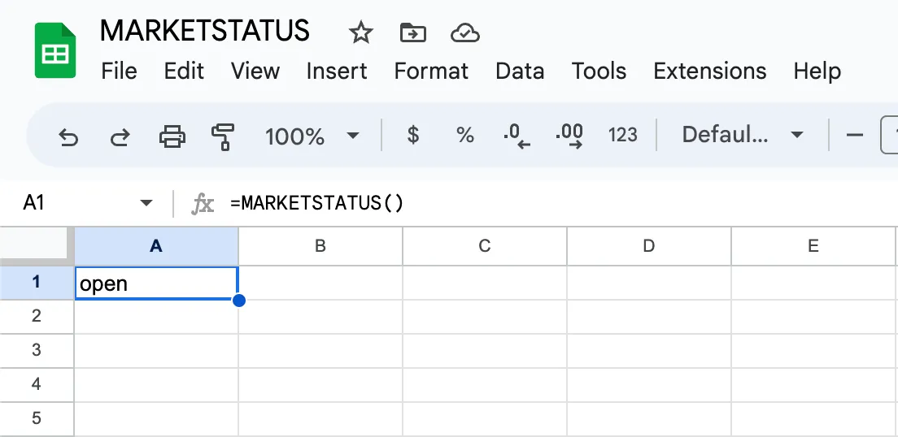The width and height of the screenshot is (898, 437).
Task: Click the redo arrow
Action: coord(120,136)
